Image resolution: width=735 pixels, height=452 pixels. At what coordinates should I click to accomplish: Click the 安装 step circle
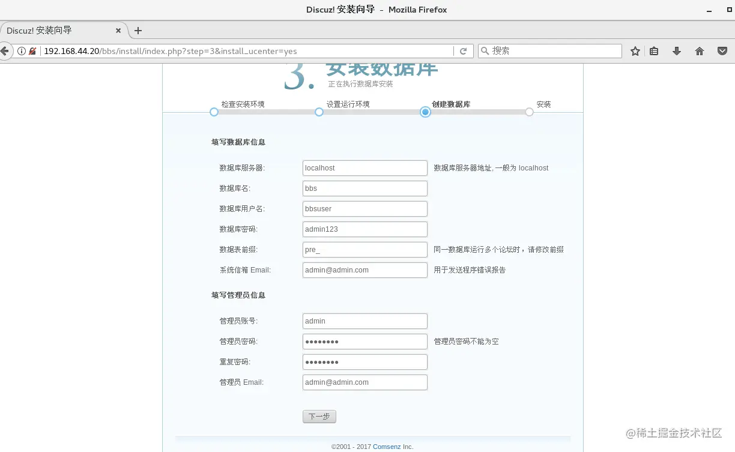[x=529, y=112]
